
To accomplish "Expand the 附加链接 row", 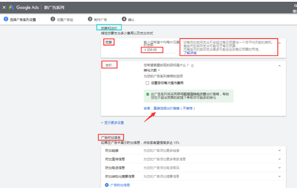I will pyautogui.click(x=279, y=151).
